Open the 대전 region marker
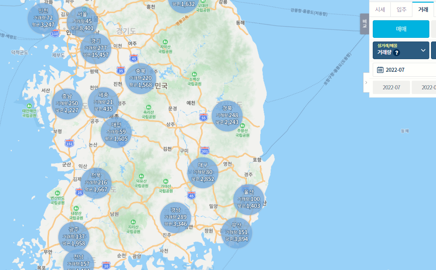 [x=116, y=132]
